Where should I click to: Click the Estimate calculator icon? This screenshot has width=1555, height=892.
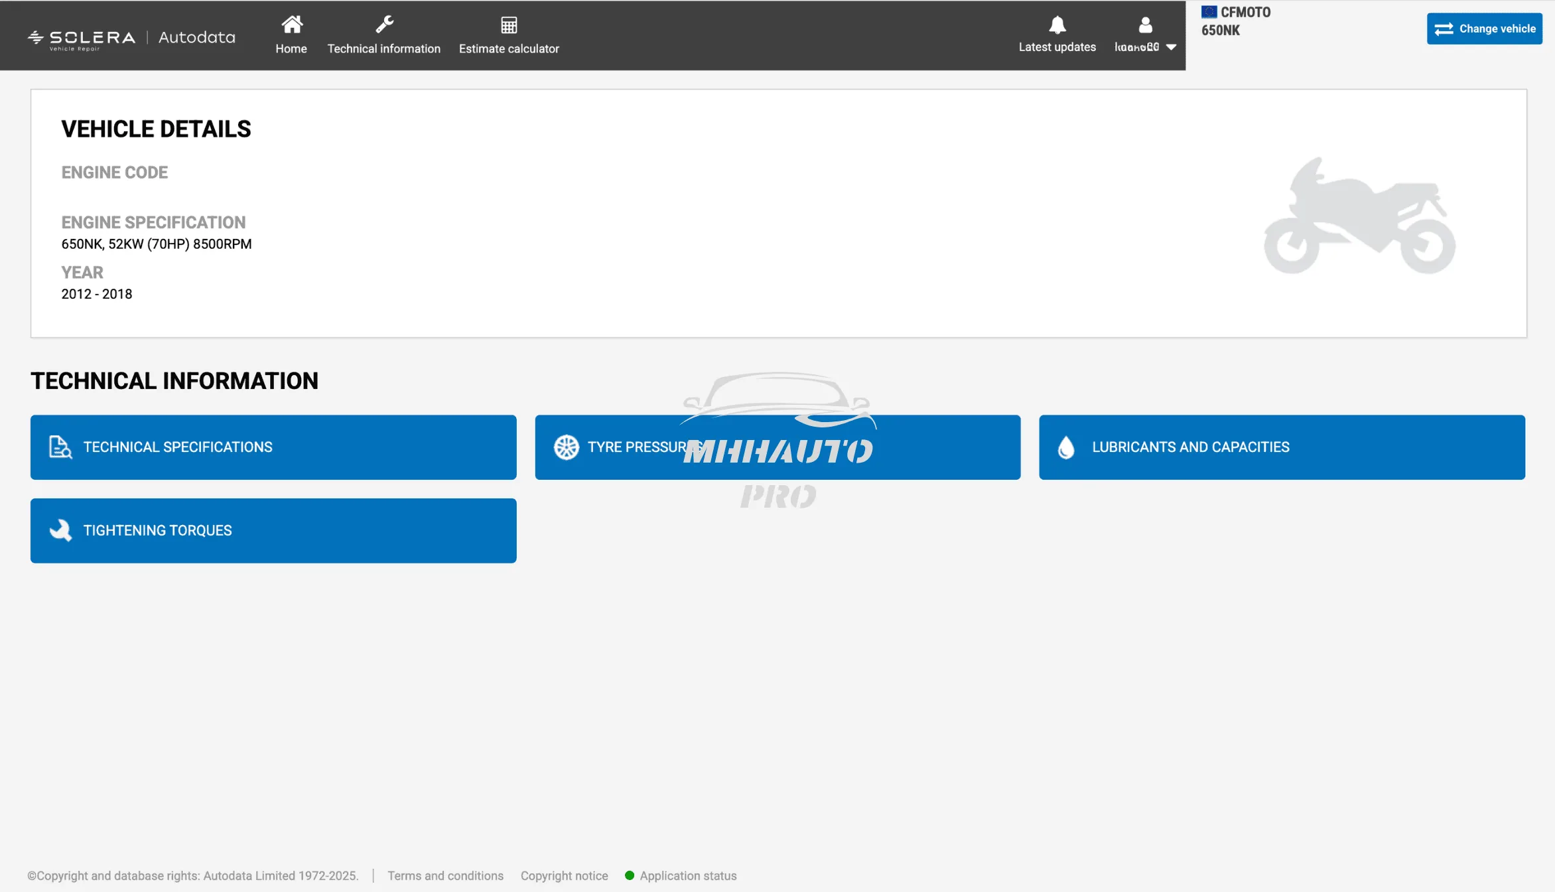tap(509, 25)
